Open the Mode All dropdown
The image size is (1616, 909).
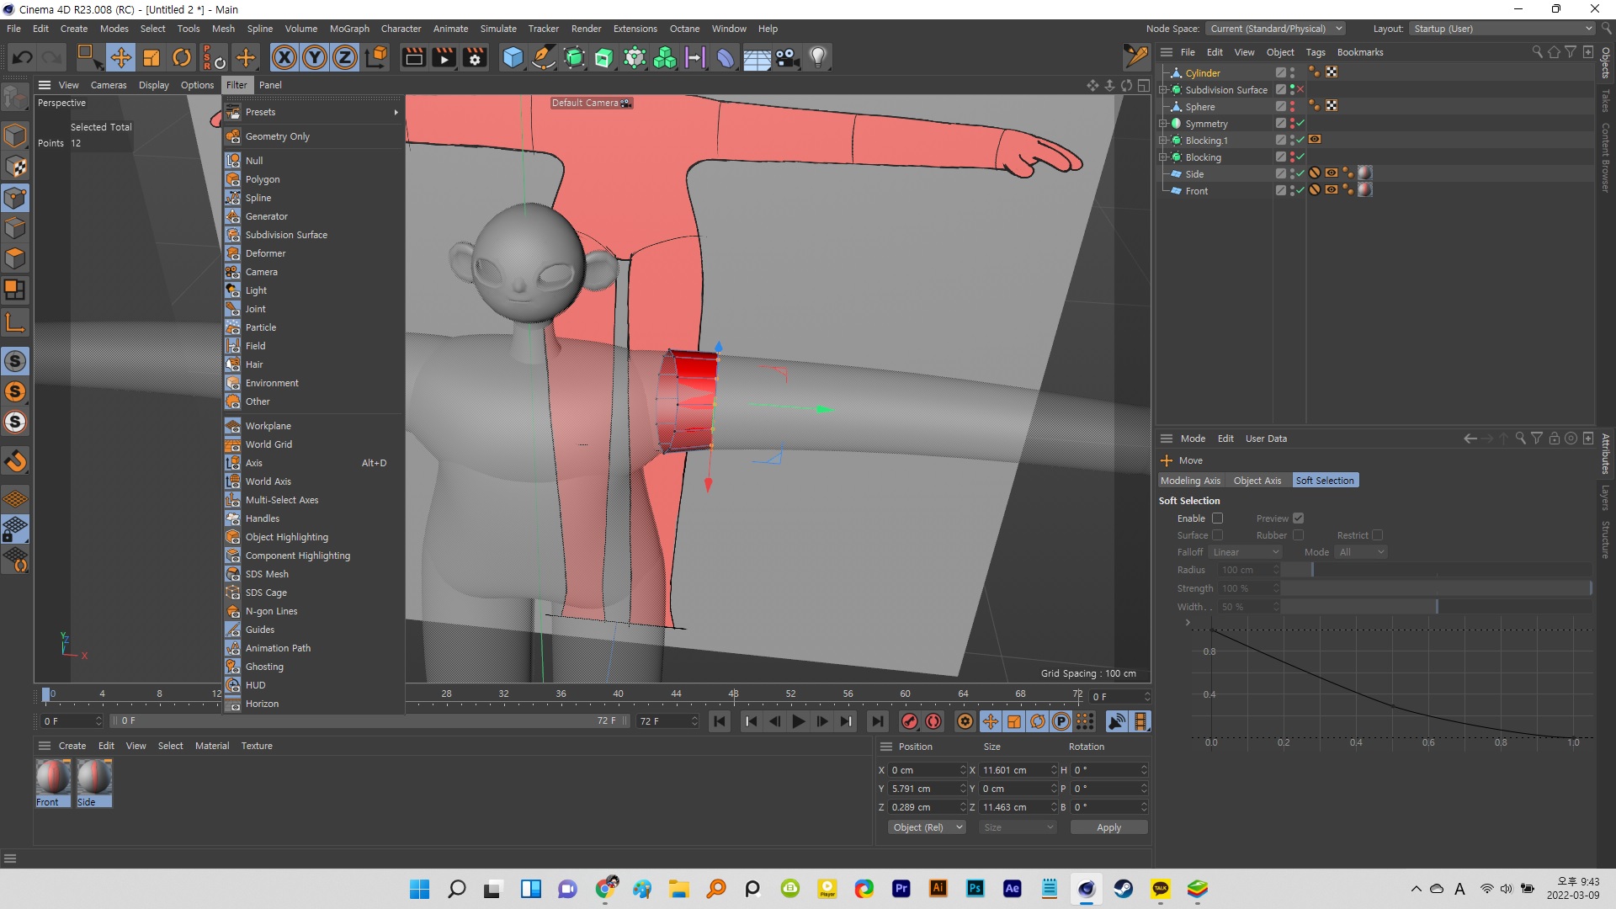(1361, 552)
